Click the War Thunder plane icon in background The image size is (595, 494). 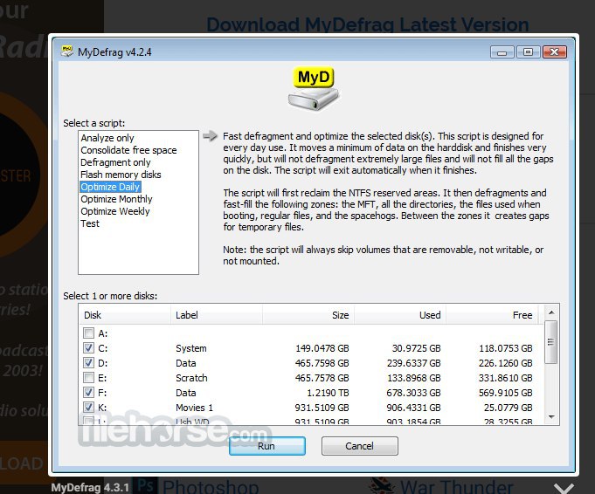pyautogui.click(x=381, y=485)
